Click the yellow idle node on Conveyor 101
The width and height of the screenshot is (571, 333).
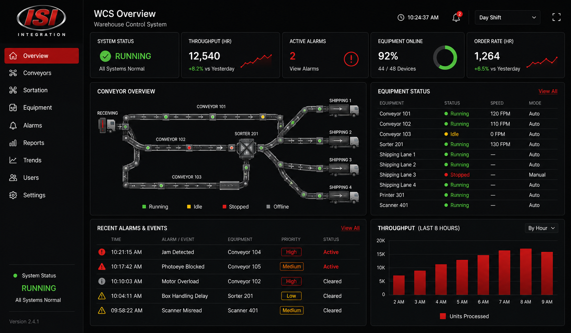tap(263, 117)
